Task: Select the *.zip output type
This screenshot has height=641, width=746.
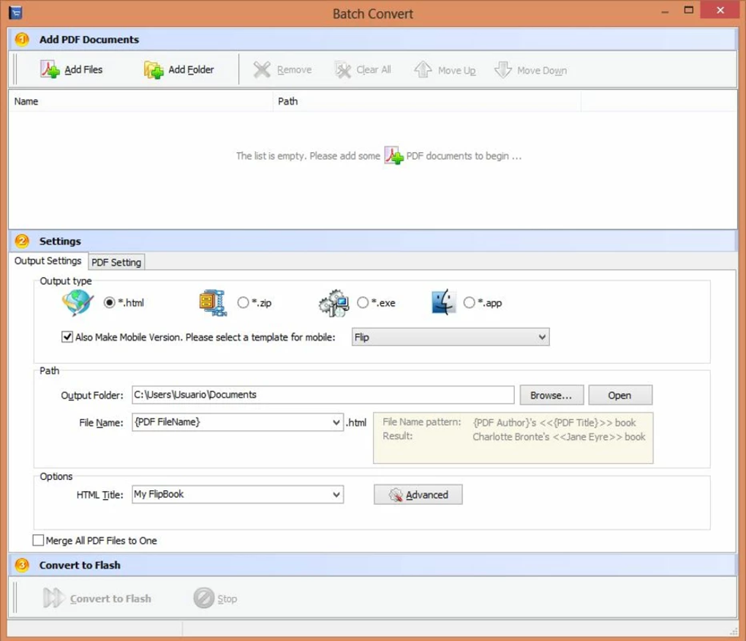Action: pyautogui.click(x=243, y=302)
